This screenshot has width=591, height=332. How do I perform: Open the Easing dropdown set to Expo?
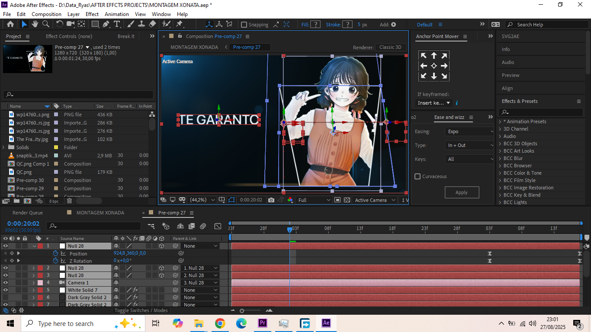coord(469,131)
